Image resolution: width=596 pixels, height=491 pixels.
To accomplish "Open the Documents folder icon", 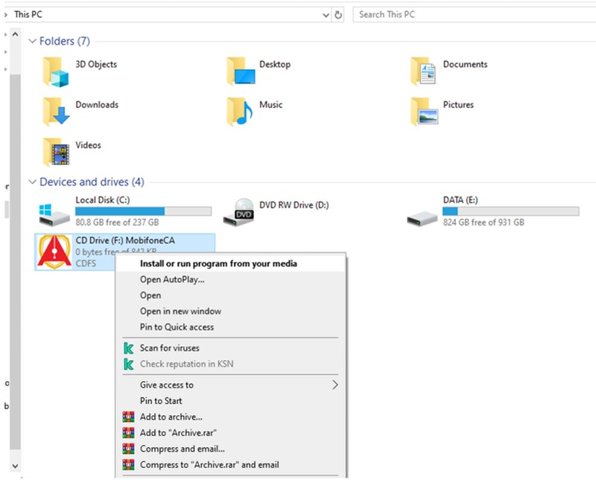I will 423,71.
